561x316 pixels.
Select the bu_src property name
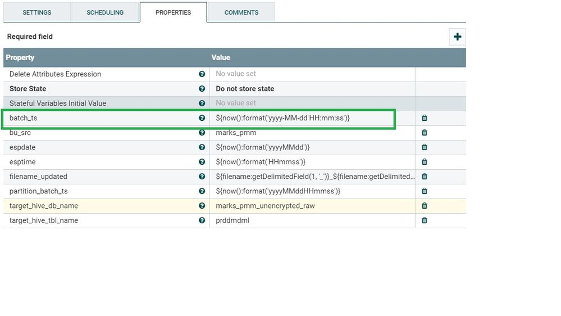click(20, 133)
